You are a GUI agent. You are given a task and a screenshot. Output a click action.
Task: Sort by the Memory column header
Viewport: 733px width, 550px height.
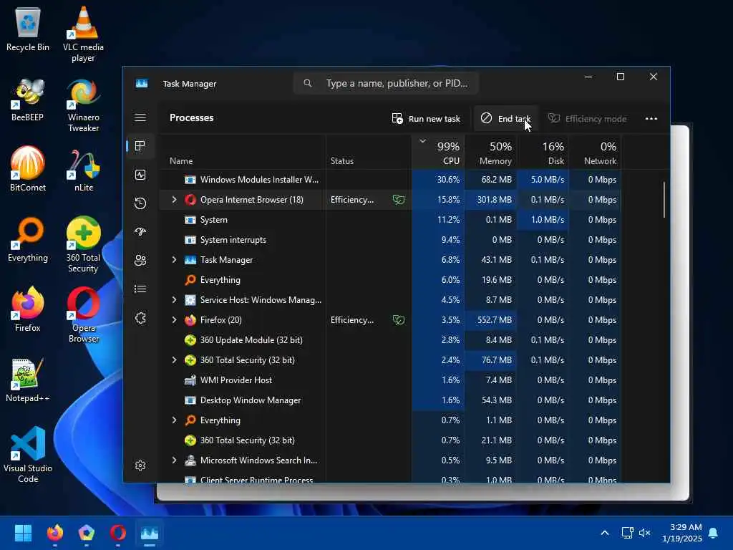tap(491, 153)
